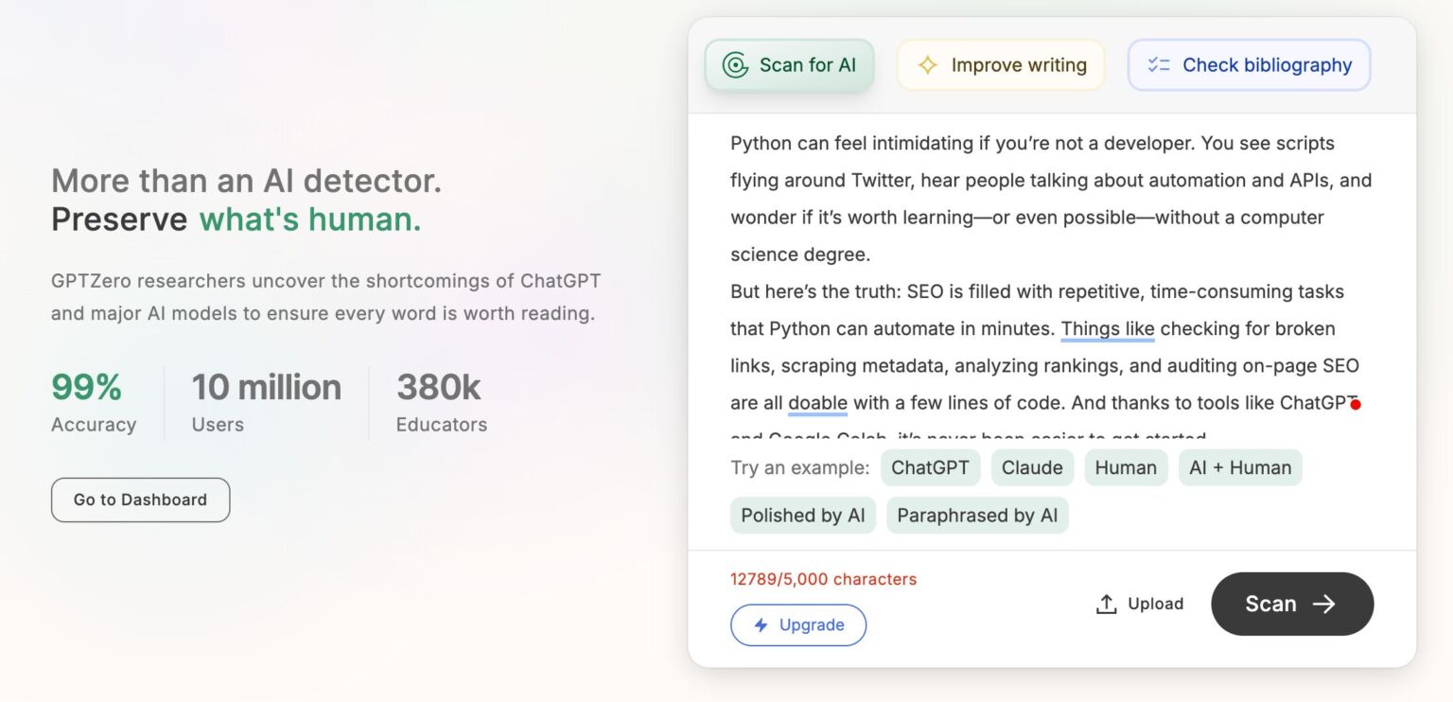Image resolution: width=1453 pixels, height=702 pixels.
Task: Choose the Paraphrased by AI sample
Action: [x=977, y=515]
